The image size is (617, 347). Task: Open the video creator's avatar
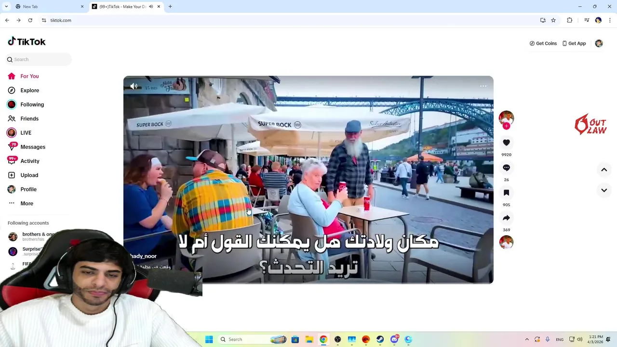pos(506,118)
